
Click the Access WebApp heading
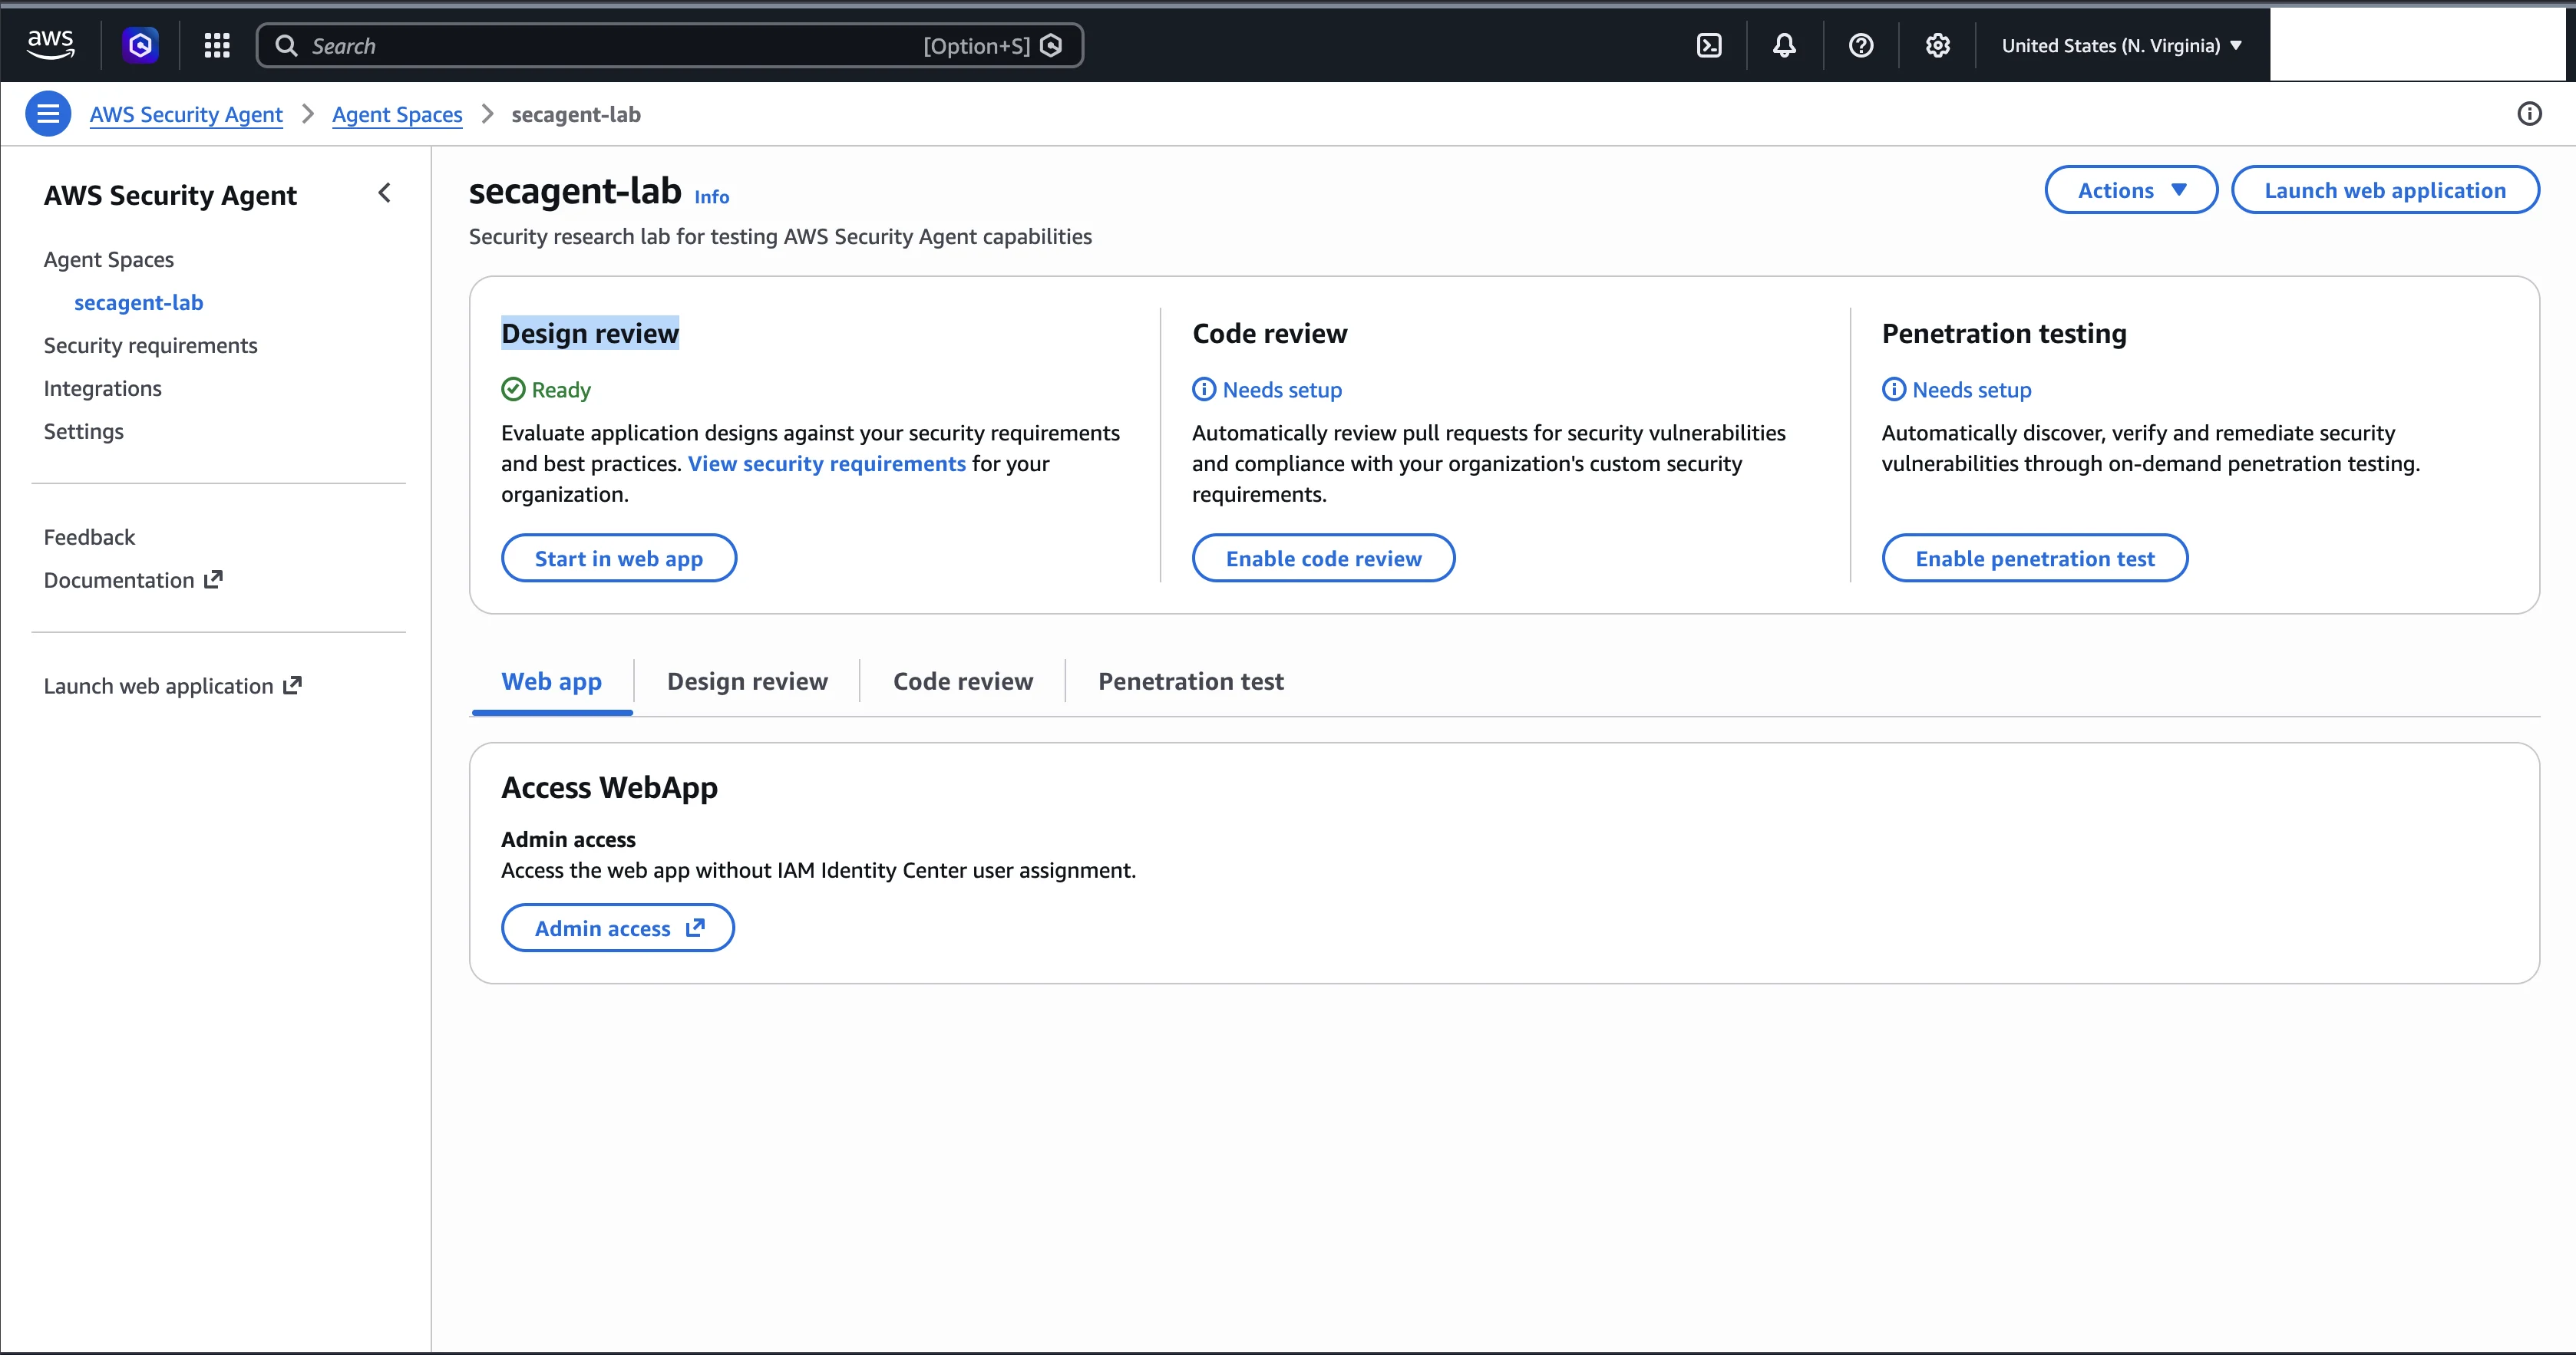pos(609,789)
